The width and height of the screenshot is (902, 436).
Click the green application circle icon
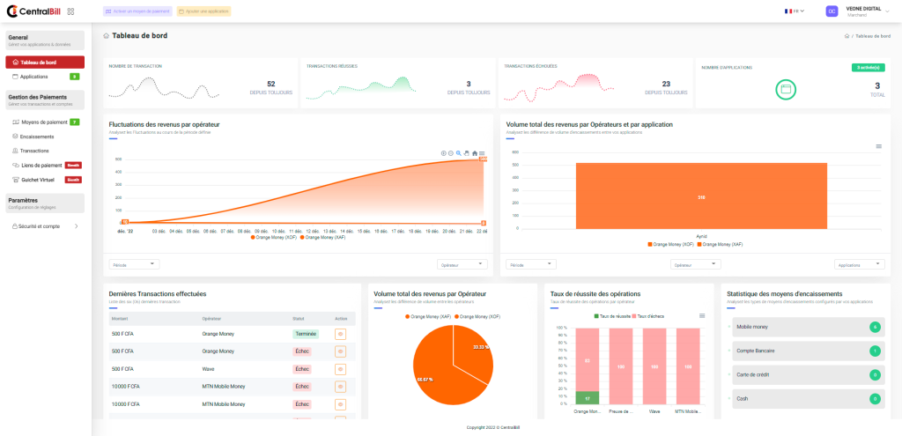pyautogui.click(x=785, y=90)
